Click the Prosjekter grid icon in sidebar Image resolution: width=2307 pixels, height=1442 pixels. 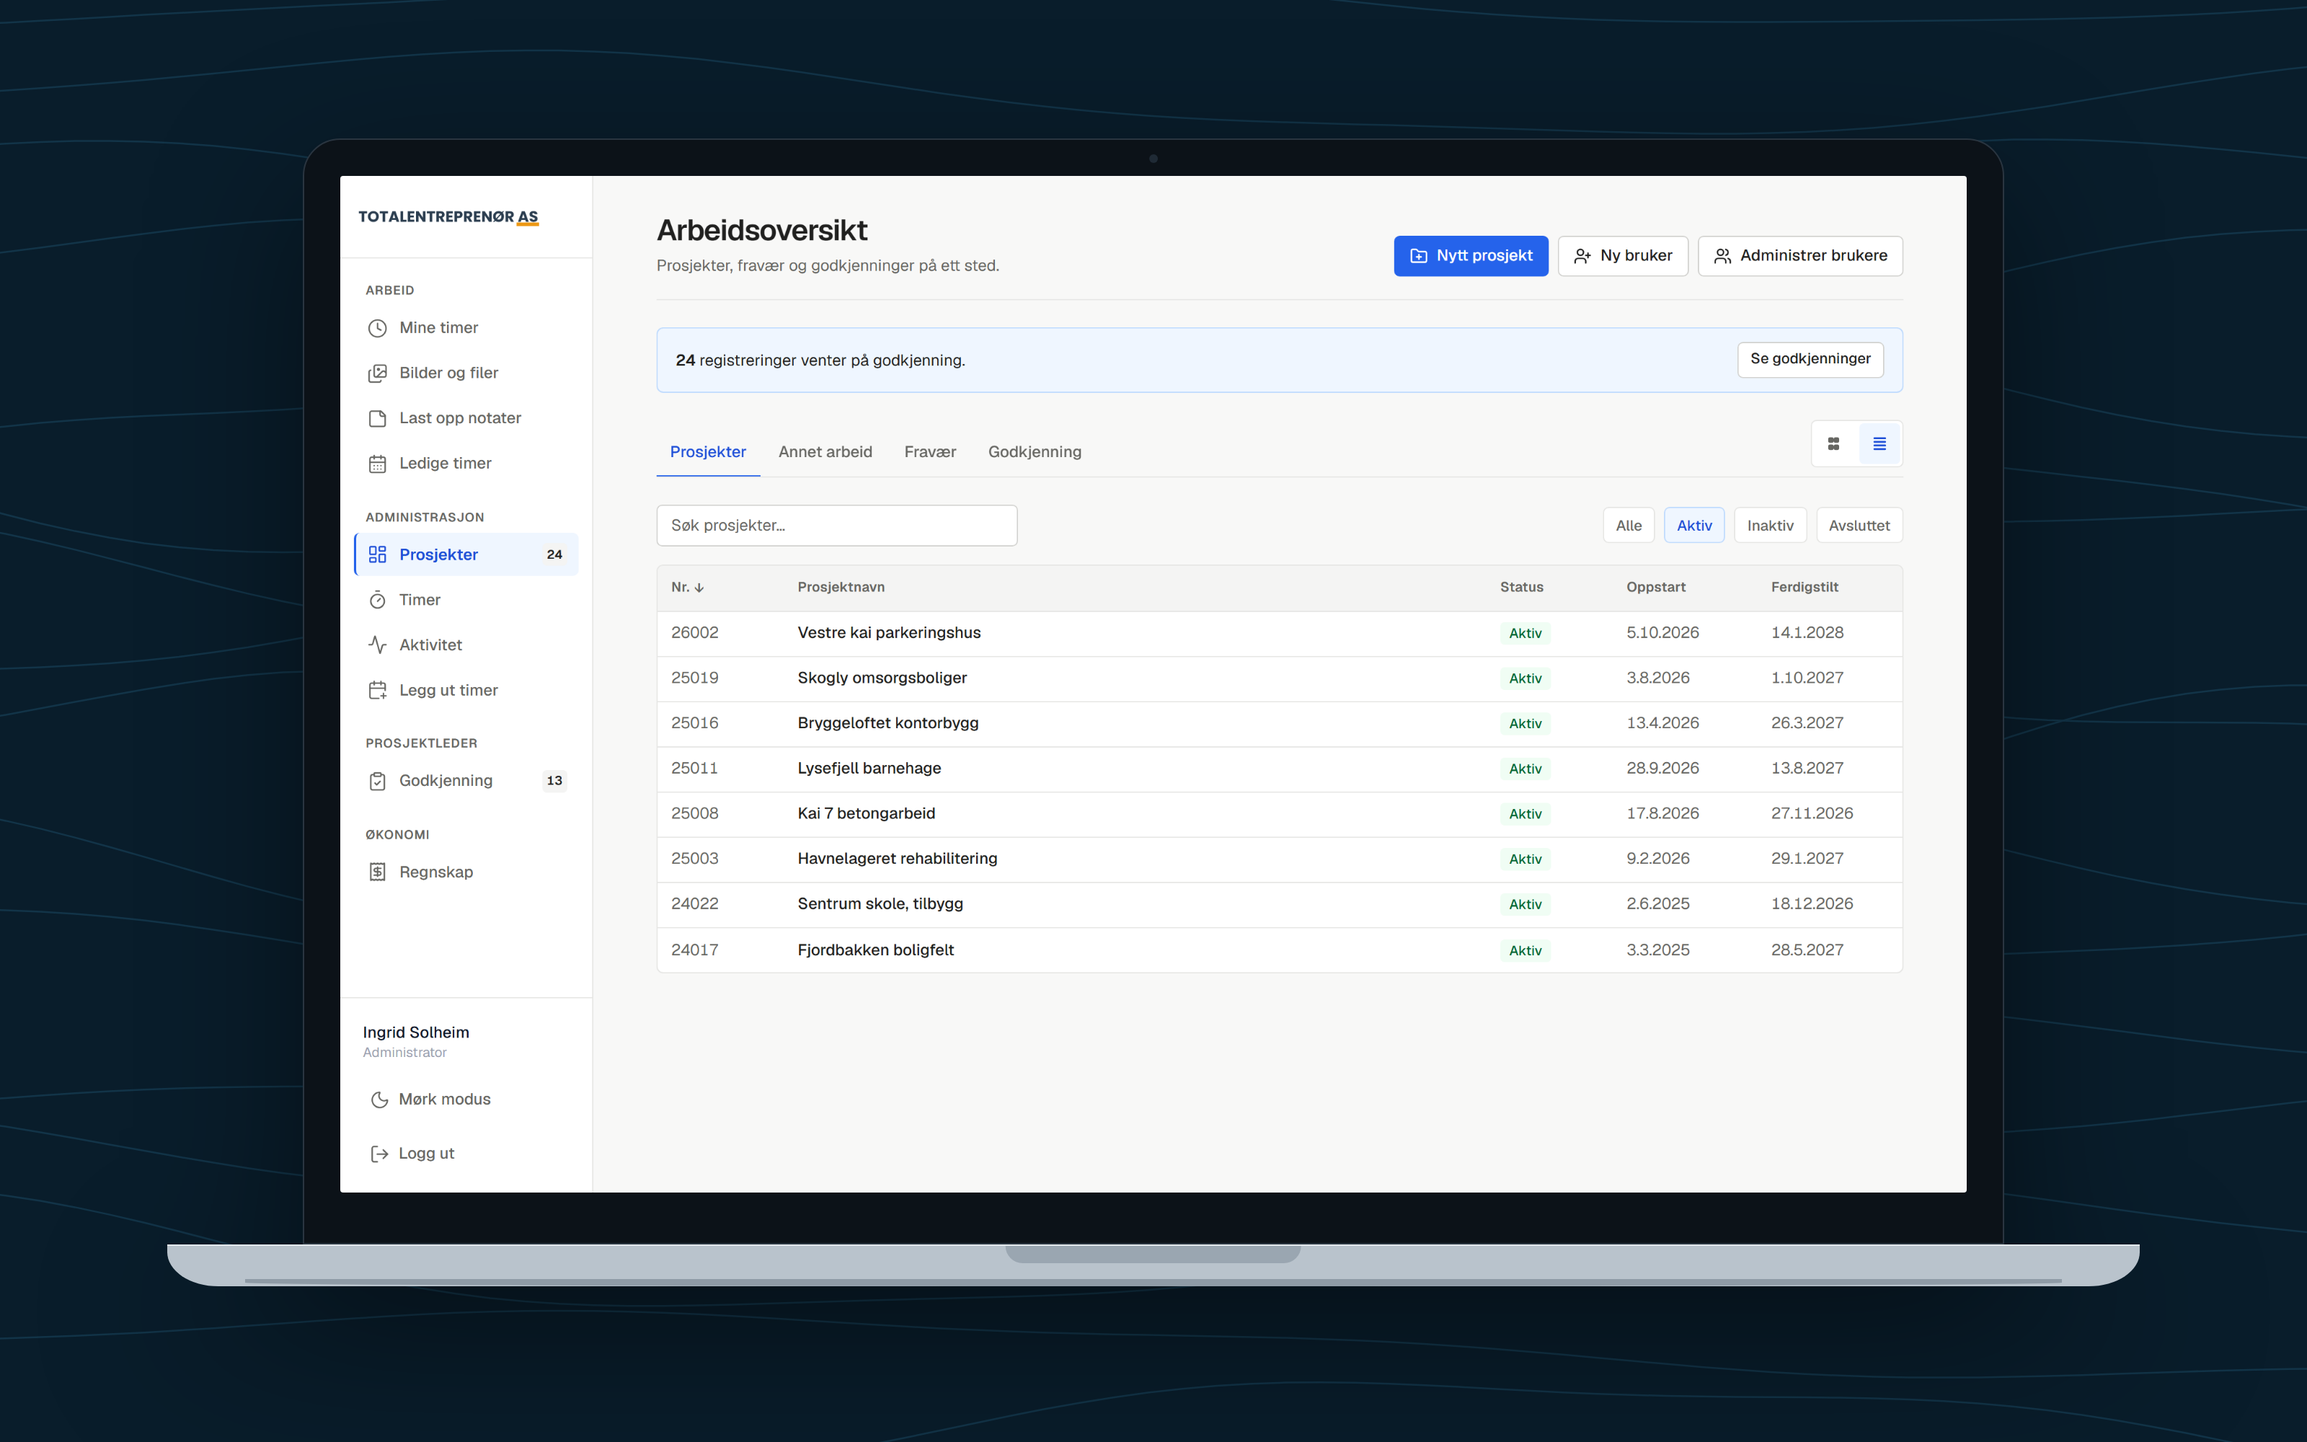click(378, 554)
